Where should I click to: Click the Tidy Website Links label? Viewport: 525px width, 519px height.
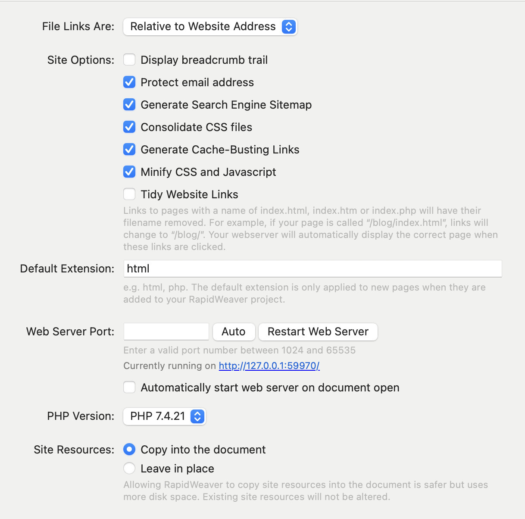click(189, 194)
